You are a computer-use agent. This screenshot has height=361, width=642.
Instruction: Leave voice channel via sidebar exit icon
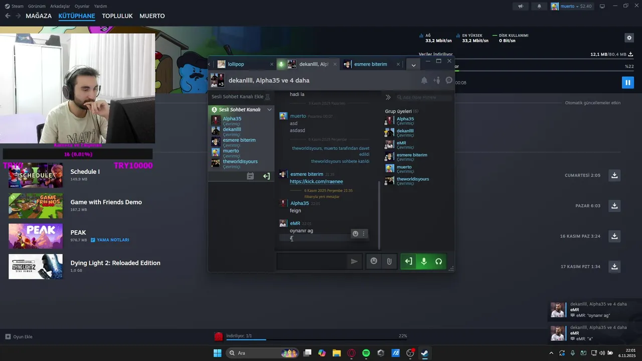pyautogui.click(x=266, y=176)
